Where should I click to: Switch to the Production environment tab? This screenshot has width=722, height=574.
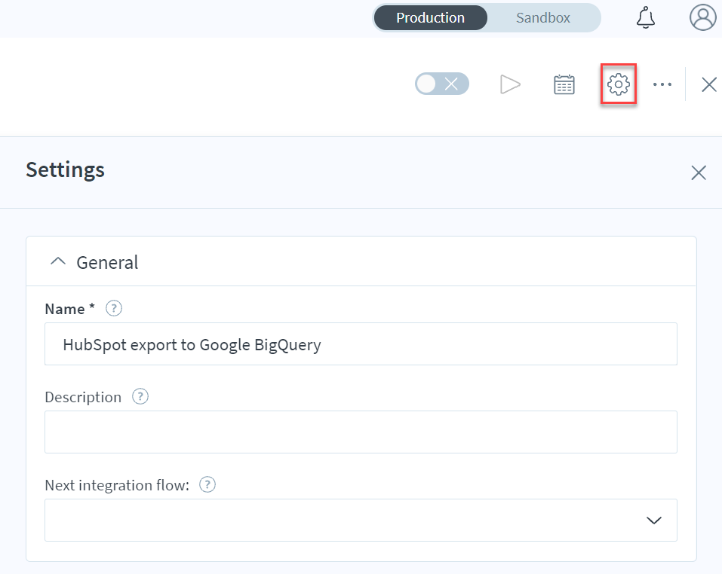430,18
